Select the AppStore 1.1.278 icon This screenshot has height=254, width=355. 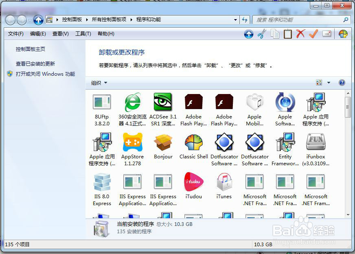coord(132,142)
